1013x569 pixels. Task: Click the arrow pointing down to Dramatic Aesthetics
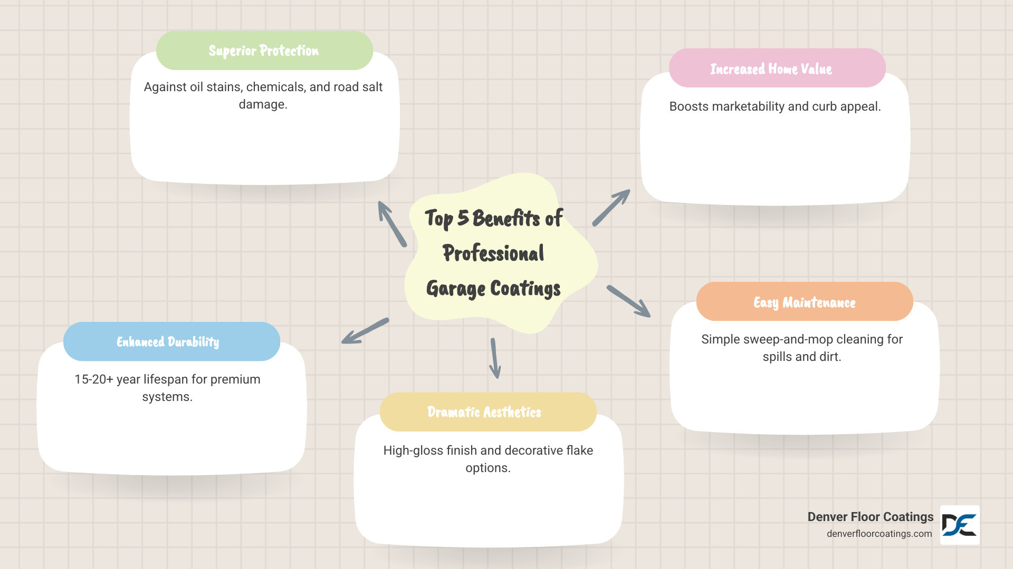pos(495,358)
